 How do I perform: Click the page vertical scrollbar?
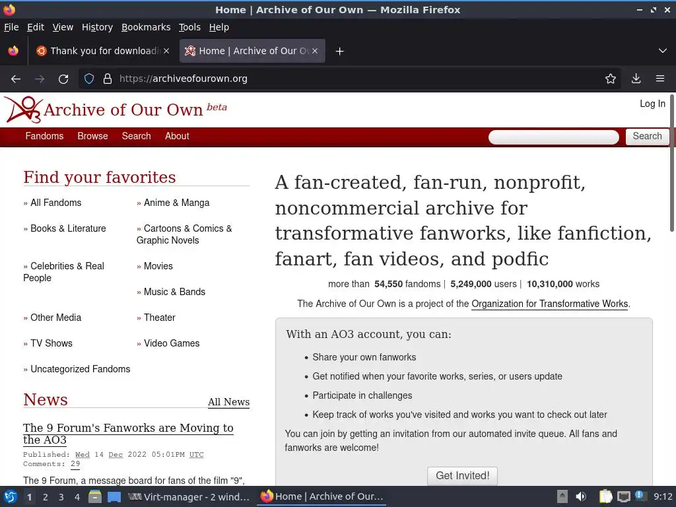(671, 164)
